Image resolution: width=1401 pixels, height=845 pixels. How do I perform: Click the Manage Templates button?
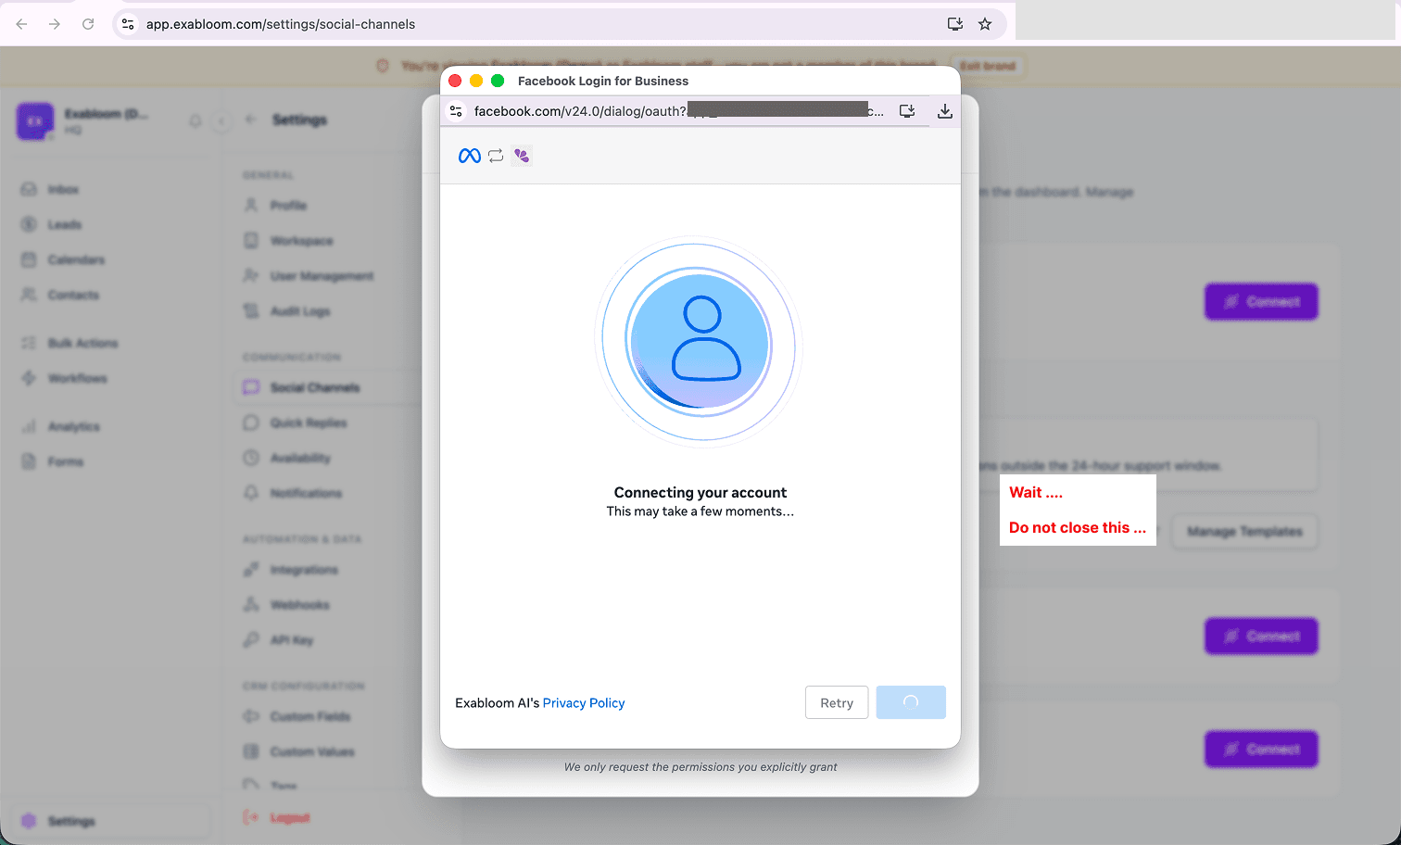[x=1244, y=531]
